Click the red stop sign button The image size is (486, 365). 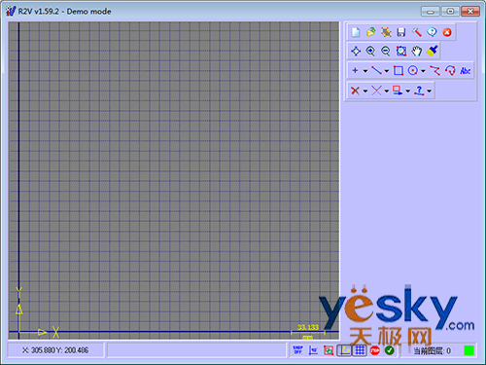[x=375, y=350]
